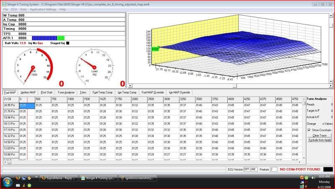Open the Tune Analyser tab
335x189 pixels.
pyautogui.click(x=66, y=93)
